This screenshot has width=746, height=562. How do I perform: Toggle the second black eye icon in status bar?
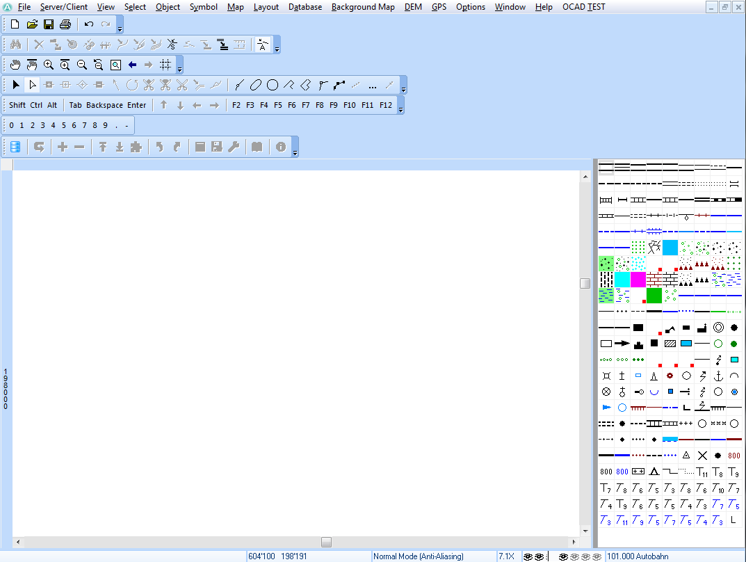[539, 556]
